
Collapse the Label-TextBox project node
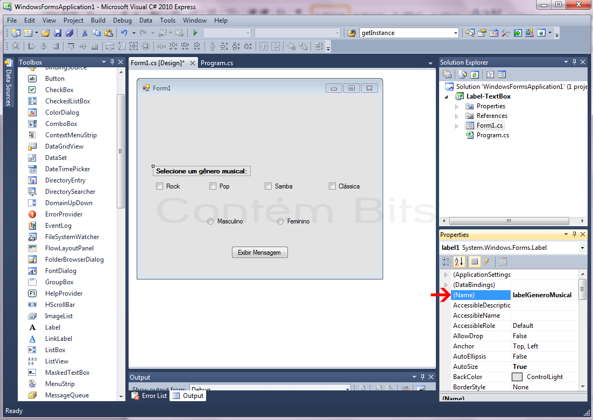446,97
